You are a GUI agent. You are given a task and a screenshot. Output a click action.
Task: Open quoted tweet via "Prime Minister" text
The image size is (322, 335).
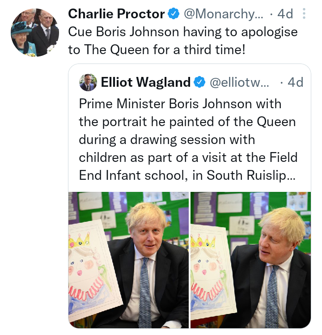180,104
